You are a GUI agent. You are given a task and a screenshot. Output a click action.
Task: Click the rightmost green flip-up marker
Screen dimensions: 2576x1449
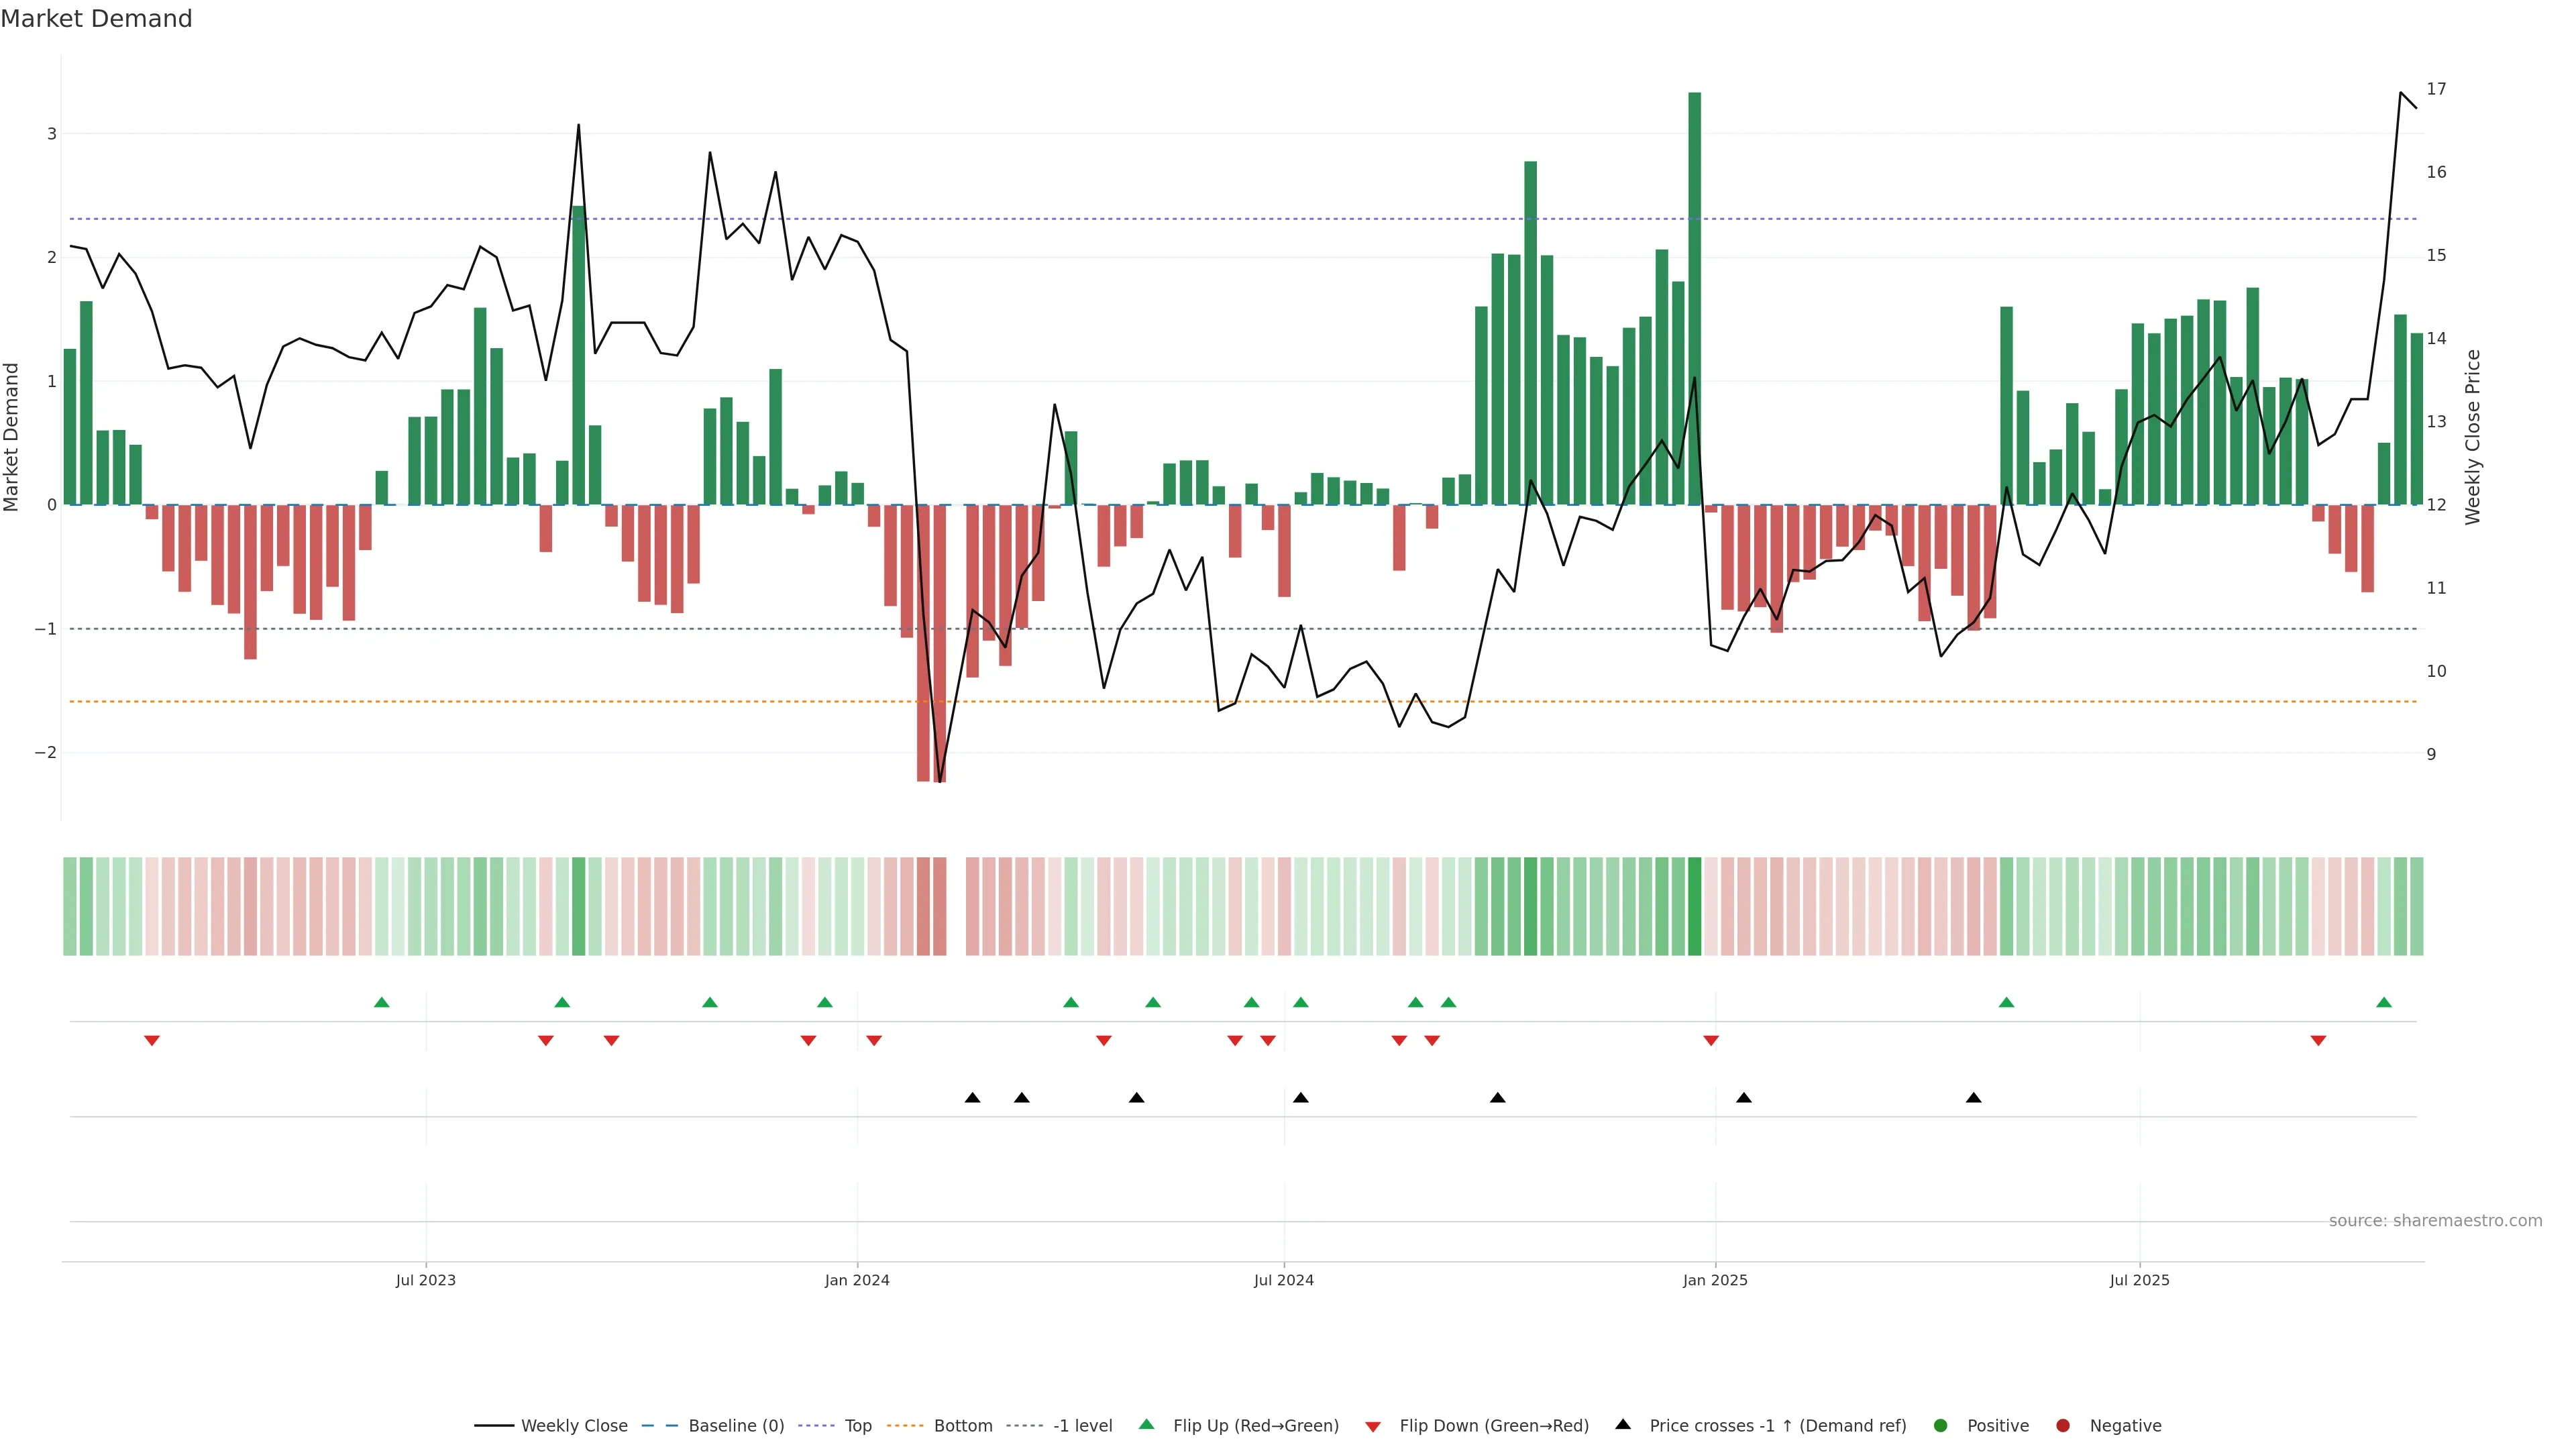click(x=2384, y=1002)
